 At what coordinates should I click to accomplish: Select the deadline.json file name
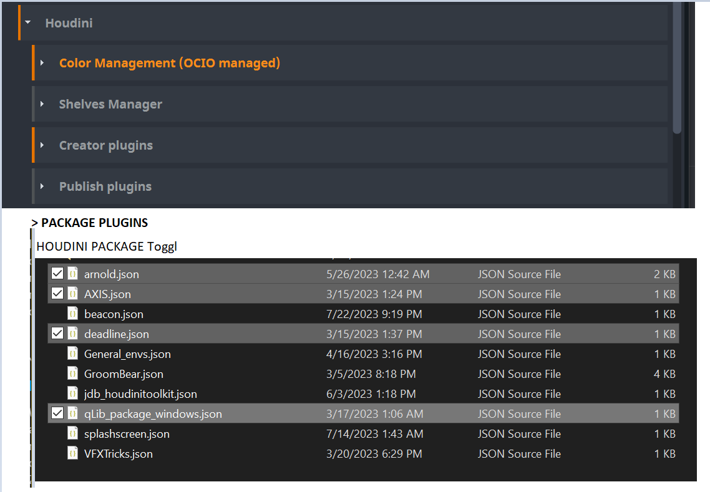[x=117, y=334]
